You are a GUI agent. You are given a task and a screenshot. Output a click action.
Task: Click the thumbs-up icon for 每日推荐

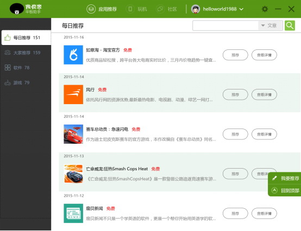coord(8,37)
